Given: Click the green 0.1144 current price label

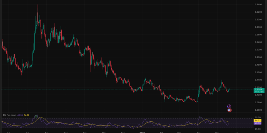Looking at the screenshot, I should point(259,90).
